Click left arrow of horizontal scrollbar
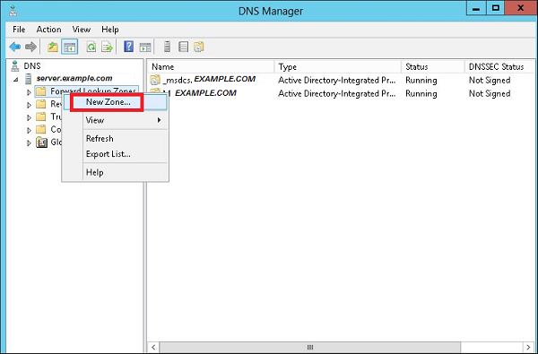538x354 pixels. [x=153, y=347]
